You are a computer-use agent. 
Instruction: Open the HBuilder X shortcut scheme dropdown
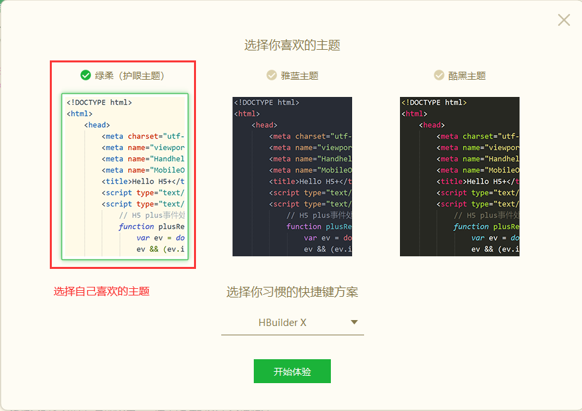click(x=292, y=323)
